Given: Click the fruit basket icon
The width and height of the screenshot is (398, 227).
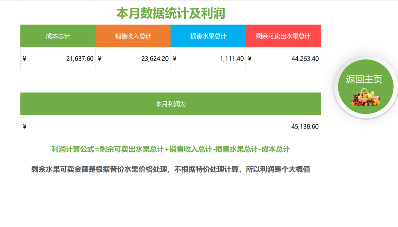Looking at the screenshot, I should point(365,98).
